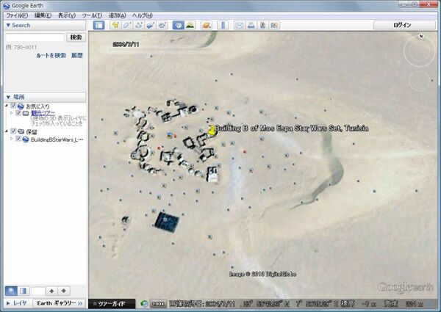Select the BuildingBStarWars tree item label

(x=57, y=139)
